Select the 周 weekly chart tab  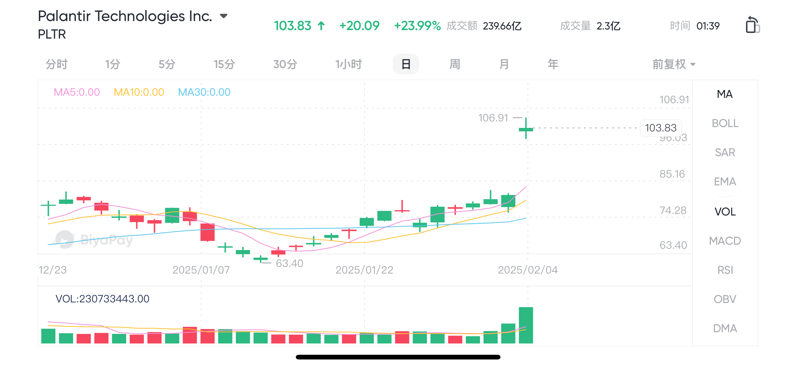click(455, 64)
